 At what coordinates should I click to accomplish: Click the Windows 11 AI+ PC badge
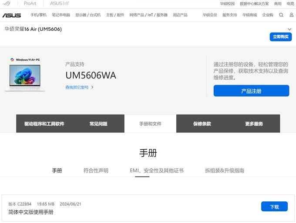click(25, 60)
